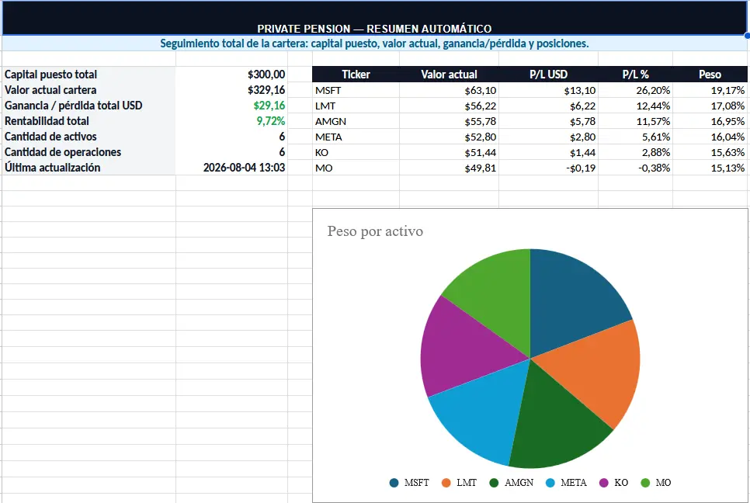Click the MO green legend dot
The image size is (750, 503).
coord(645,483)
